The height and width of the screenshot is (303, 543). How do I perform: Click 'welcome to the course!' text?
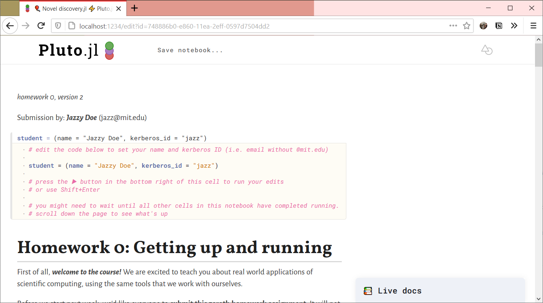pos(87,272)
